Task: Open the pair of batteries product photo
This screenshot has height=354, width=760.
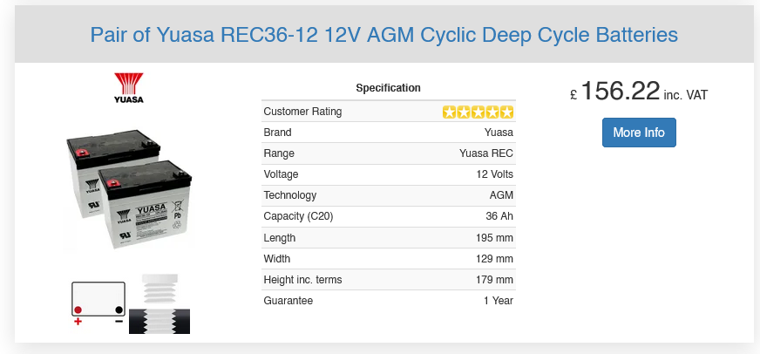Action: [x=132, y=189]
